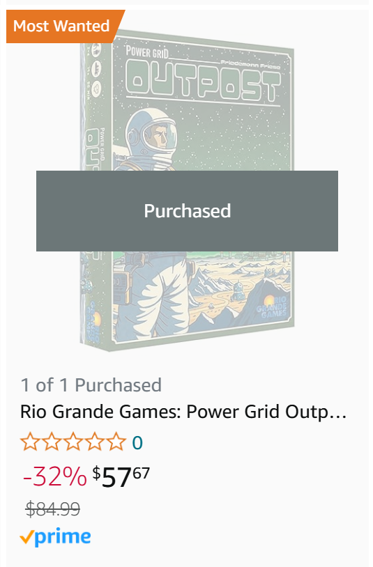This screenshot has height=567, width=373.
Task: Click the struck-through $84.99 list price
Action: 53,508
